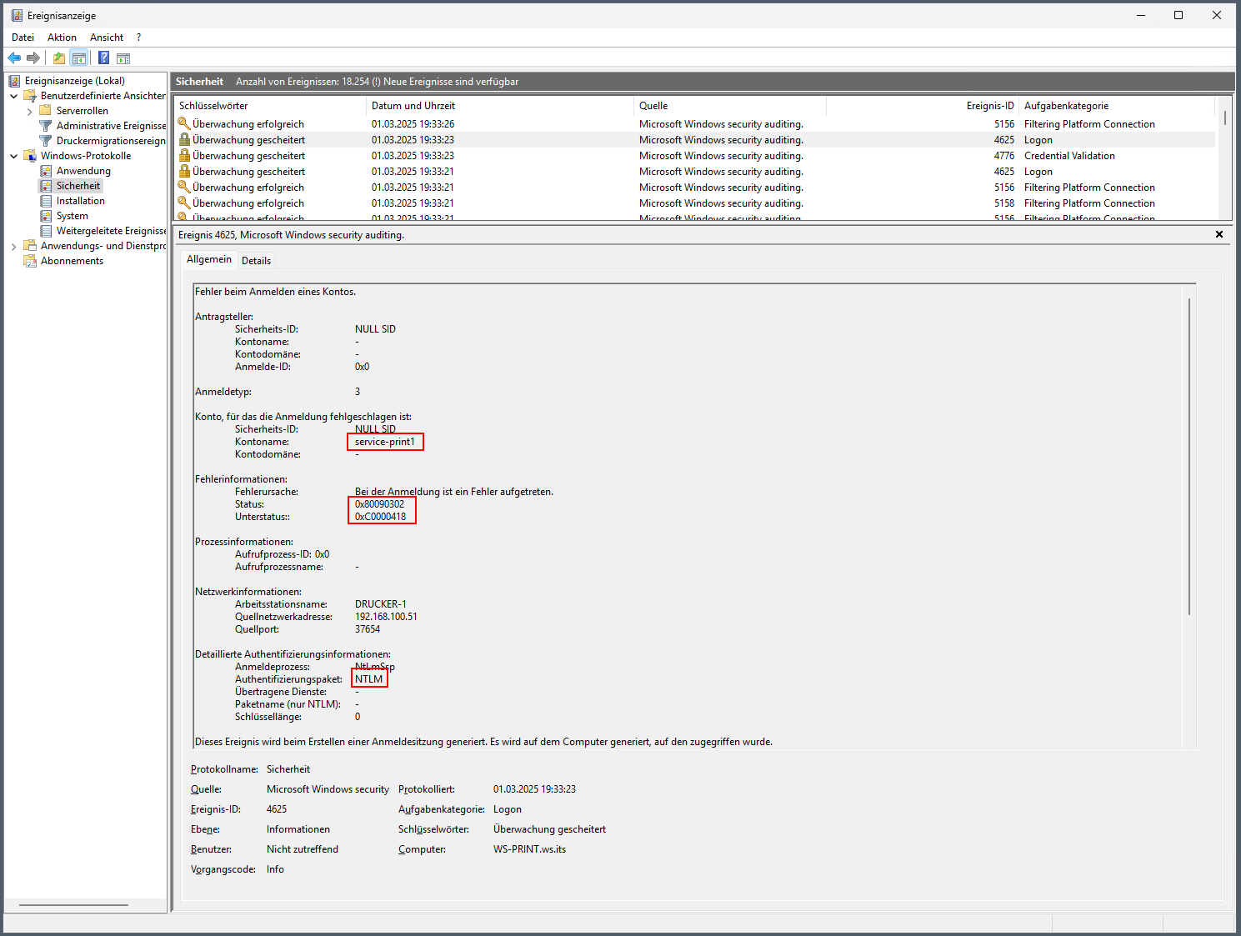
Task: Select the key icon of the 19:33:26 event
Action: [x=184, y=123]
